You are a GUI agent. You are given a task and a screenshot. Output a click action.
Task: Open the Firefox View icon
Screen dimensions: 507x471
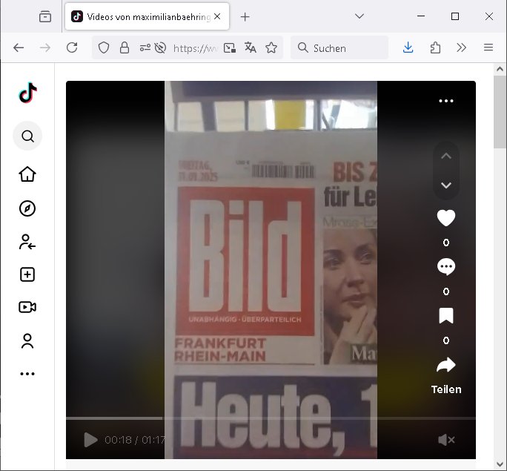[45, 16]
